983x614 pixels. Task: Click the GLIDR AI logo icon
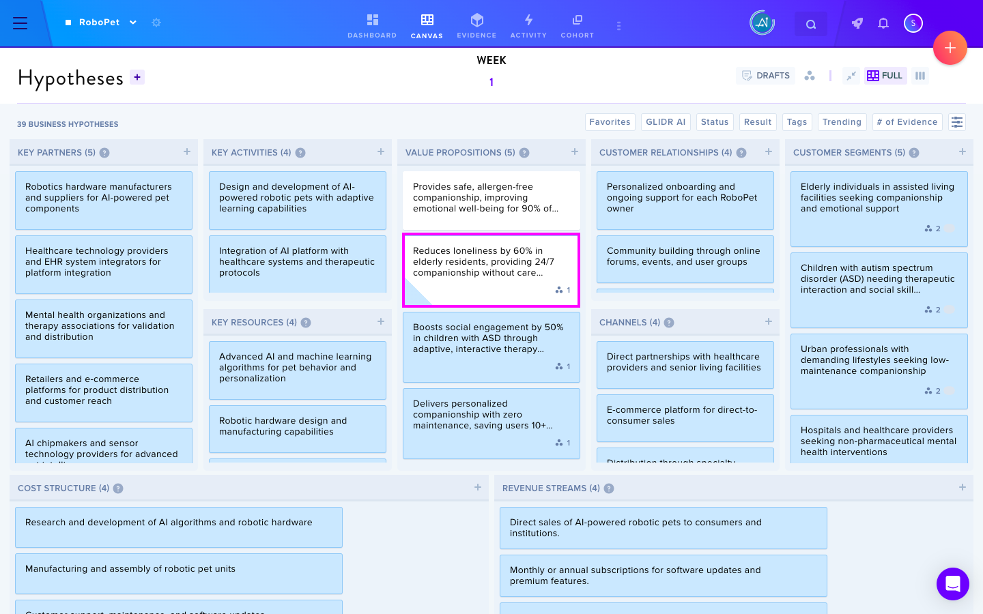[x=763, y=23]
